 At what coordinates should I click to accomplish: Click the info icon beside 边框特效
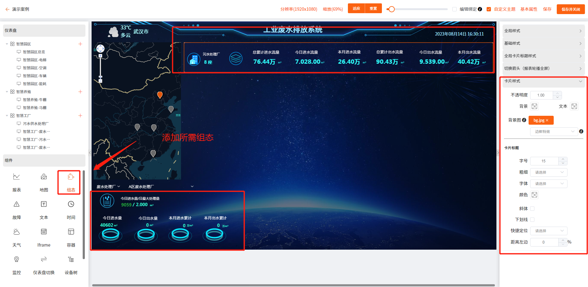tap(581, 131)
